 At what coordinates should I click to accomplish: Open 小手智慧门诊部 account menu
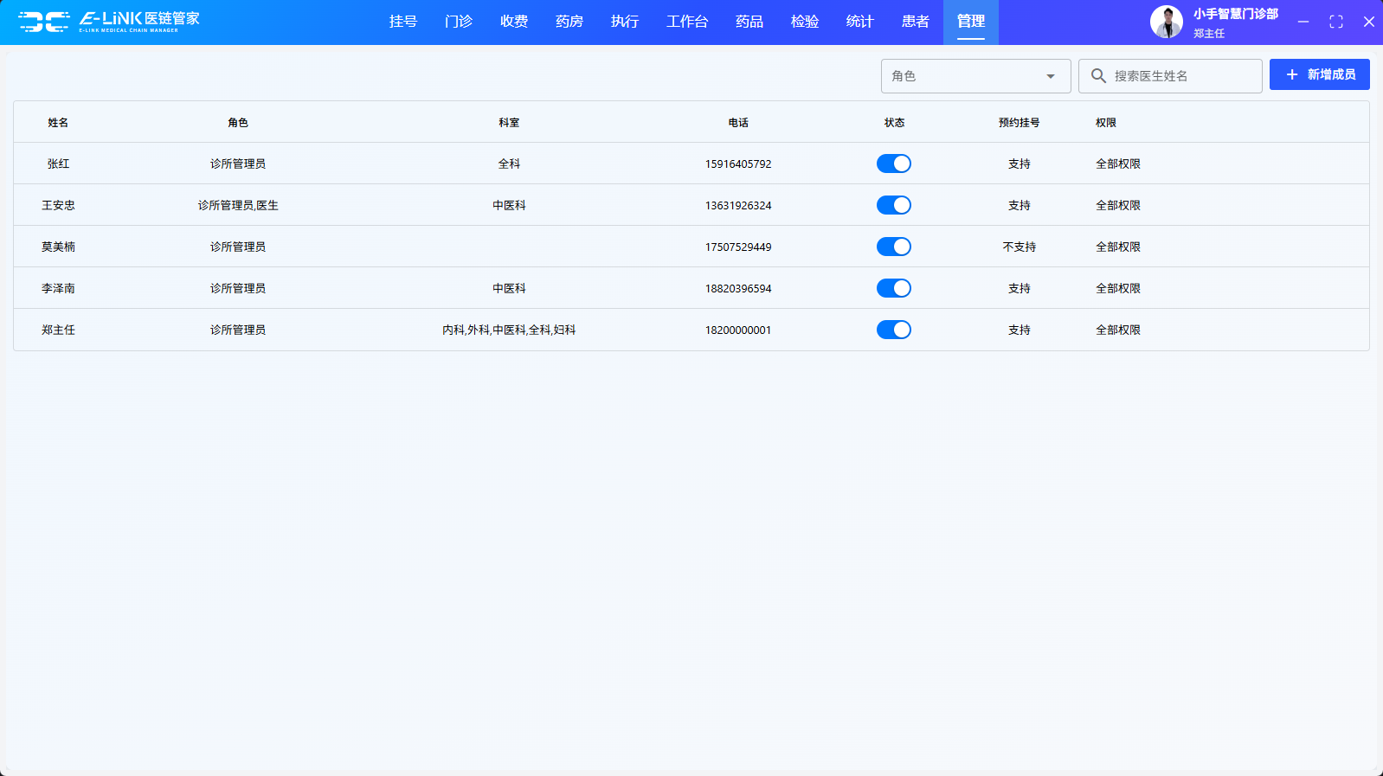pyautogui.click(x=1235, y=15)
